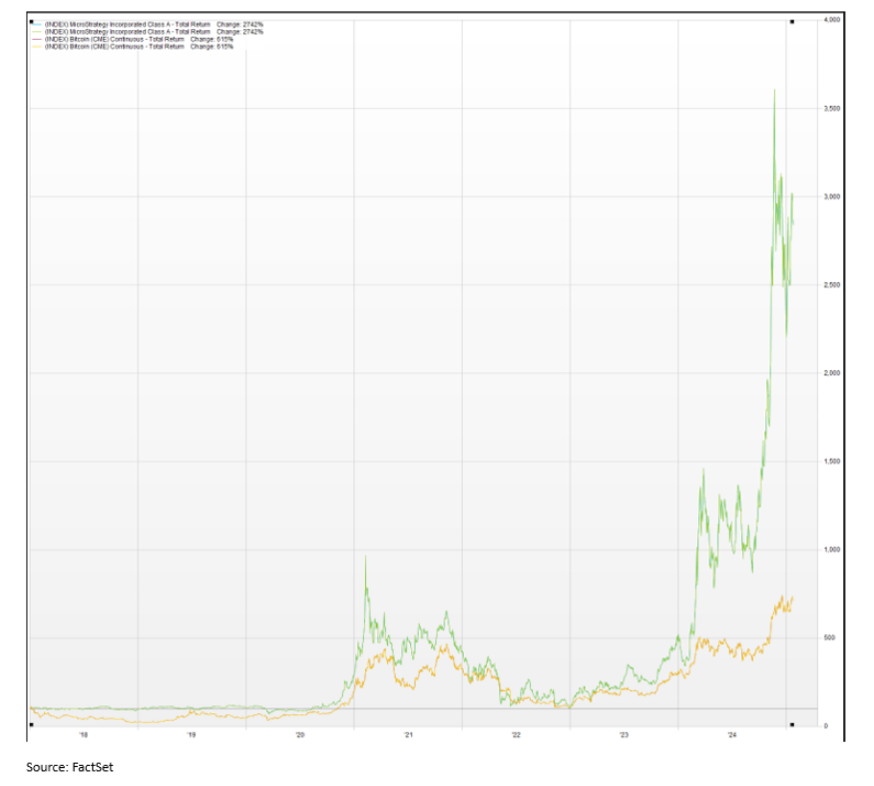Click the 3,500 y-axis label

pos(832,108)
